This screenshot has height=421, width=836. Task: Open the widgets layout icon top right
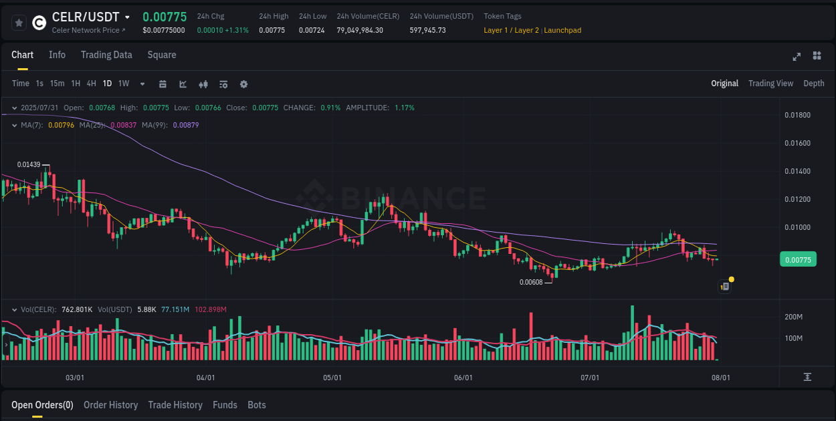point(816,57)
